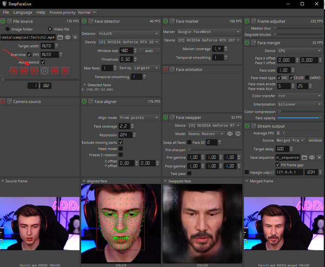Click the 127.0.0.1 address field
325x267 pixels.
[289, 172]
